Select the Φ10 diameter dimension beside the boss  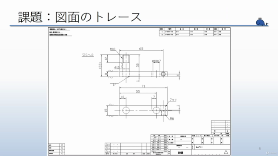pyautogui.click(x=117, y=68)
